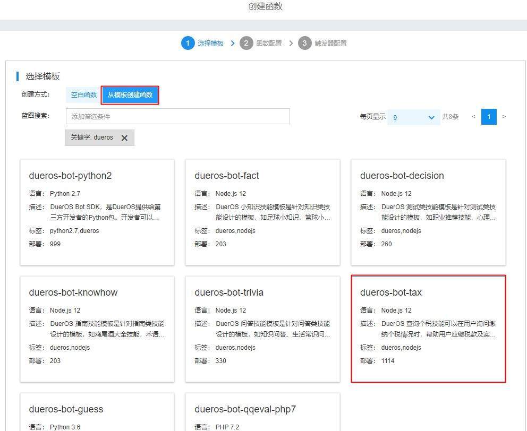Remove the dueros keyword filter tag
527x431 pixels.
click(x=124, y=138)
